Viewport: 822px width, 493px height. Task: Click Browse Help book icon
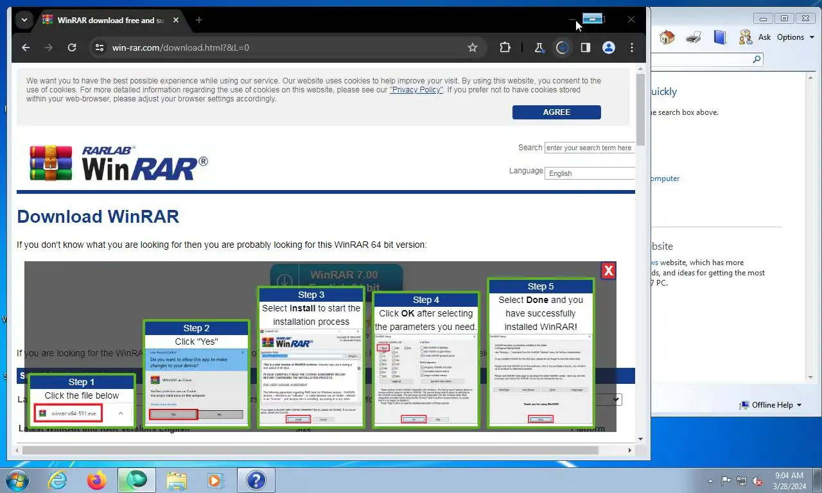[x=720, y=37]
